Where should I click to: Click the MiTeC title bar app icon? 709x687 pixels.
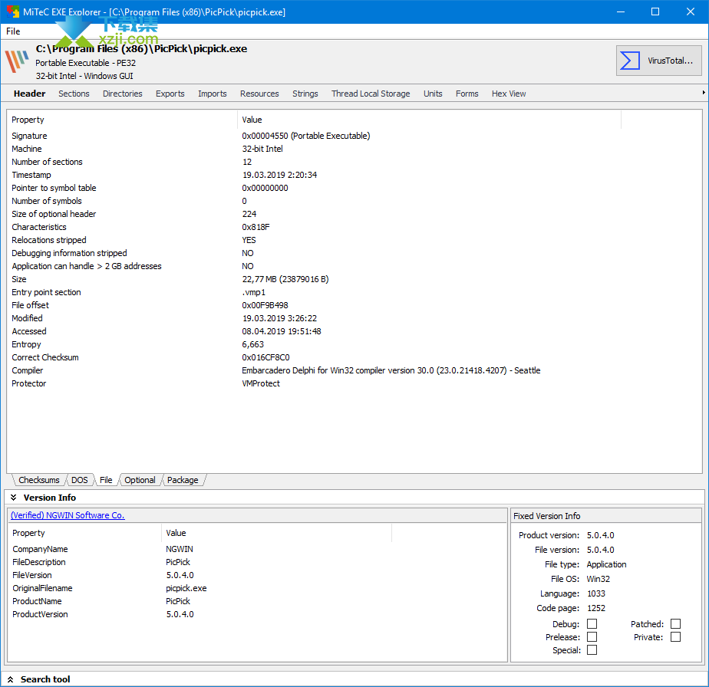12,12
